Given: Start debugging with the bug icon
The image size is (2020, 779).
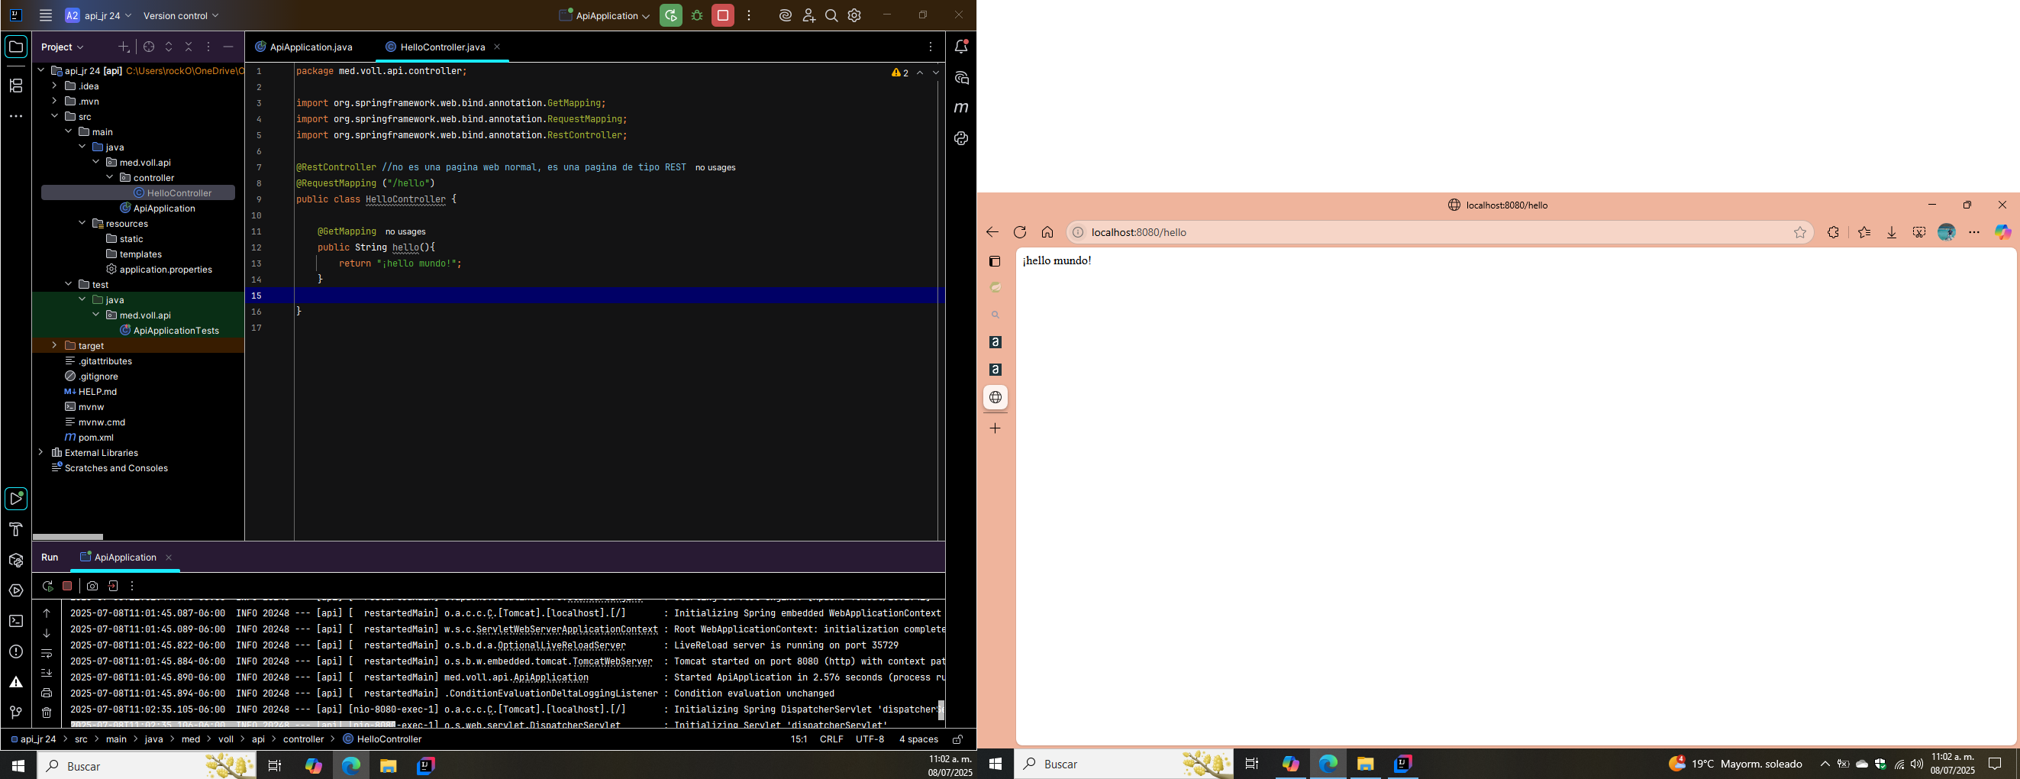Looking at the screenshot, I should click(x=696, y=16).
